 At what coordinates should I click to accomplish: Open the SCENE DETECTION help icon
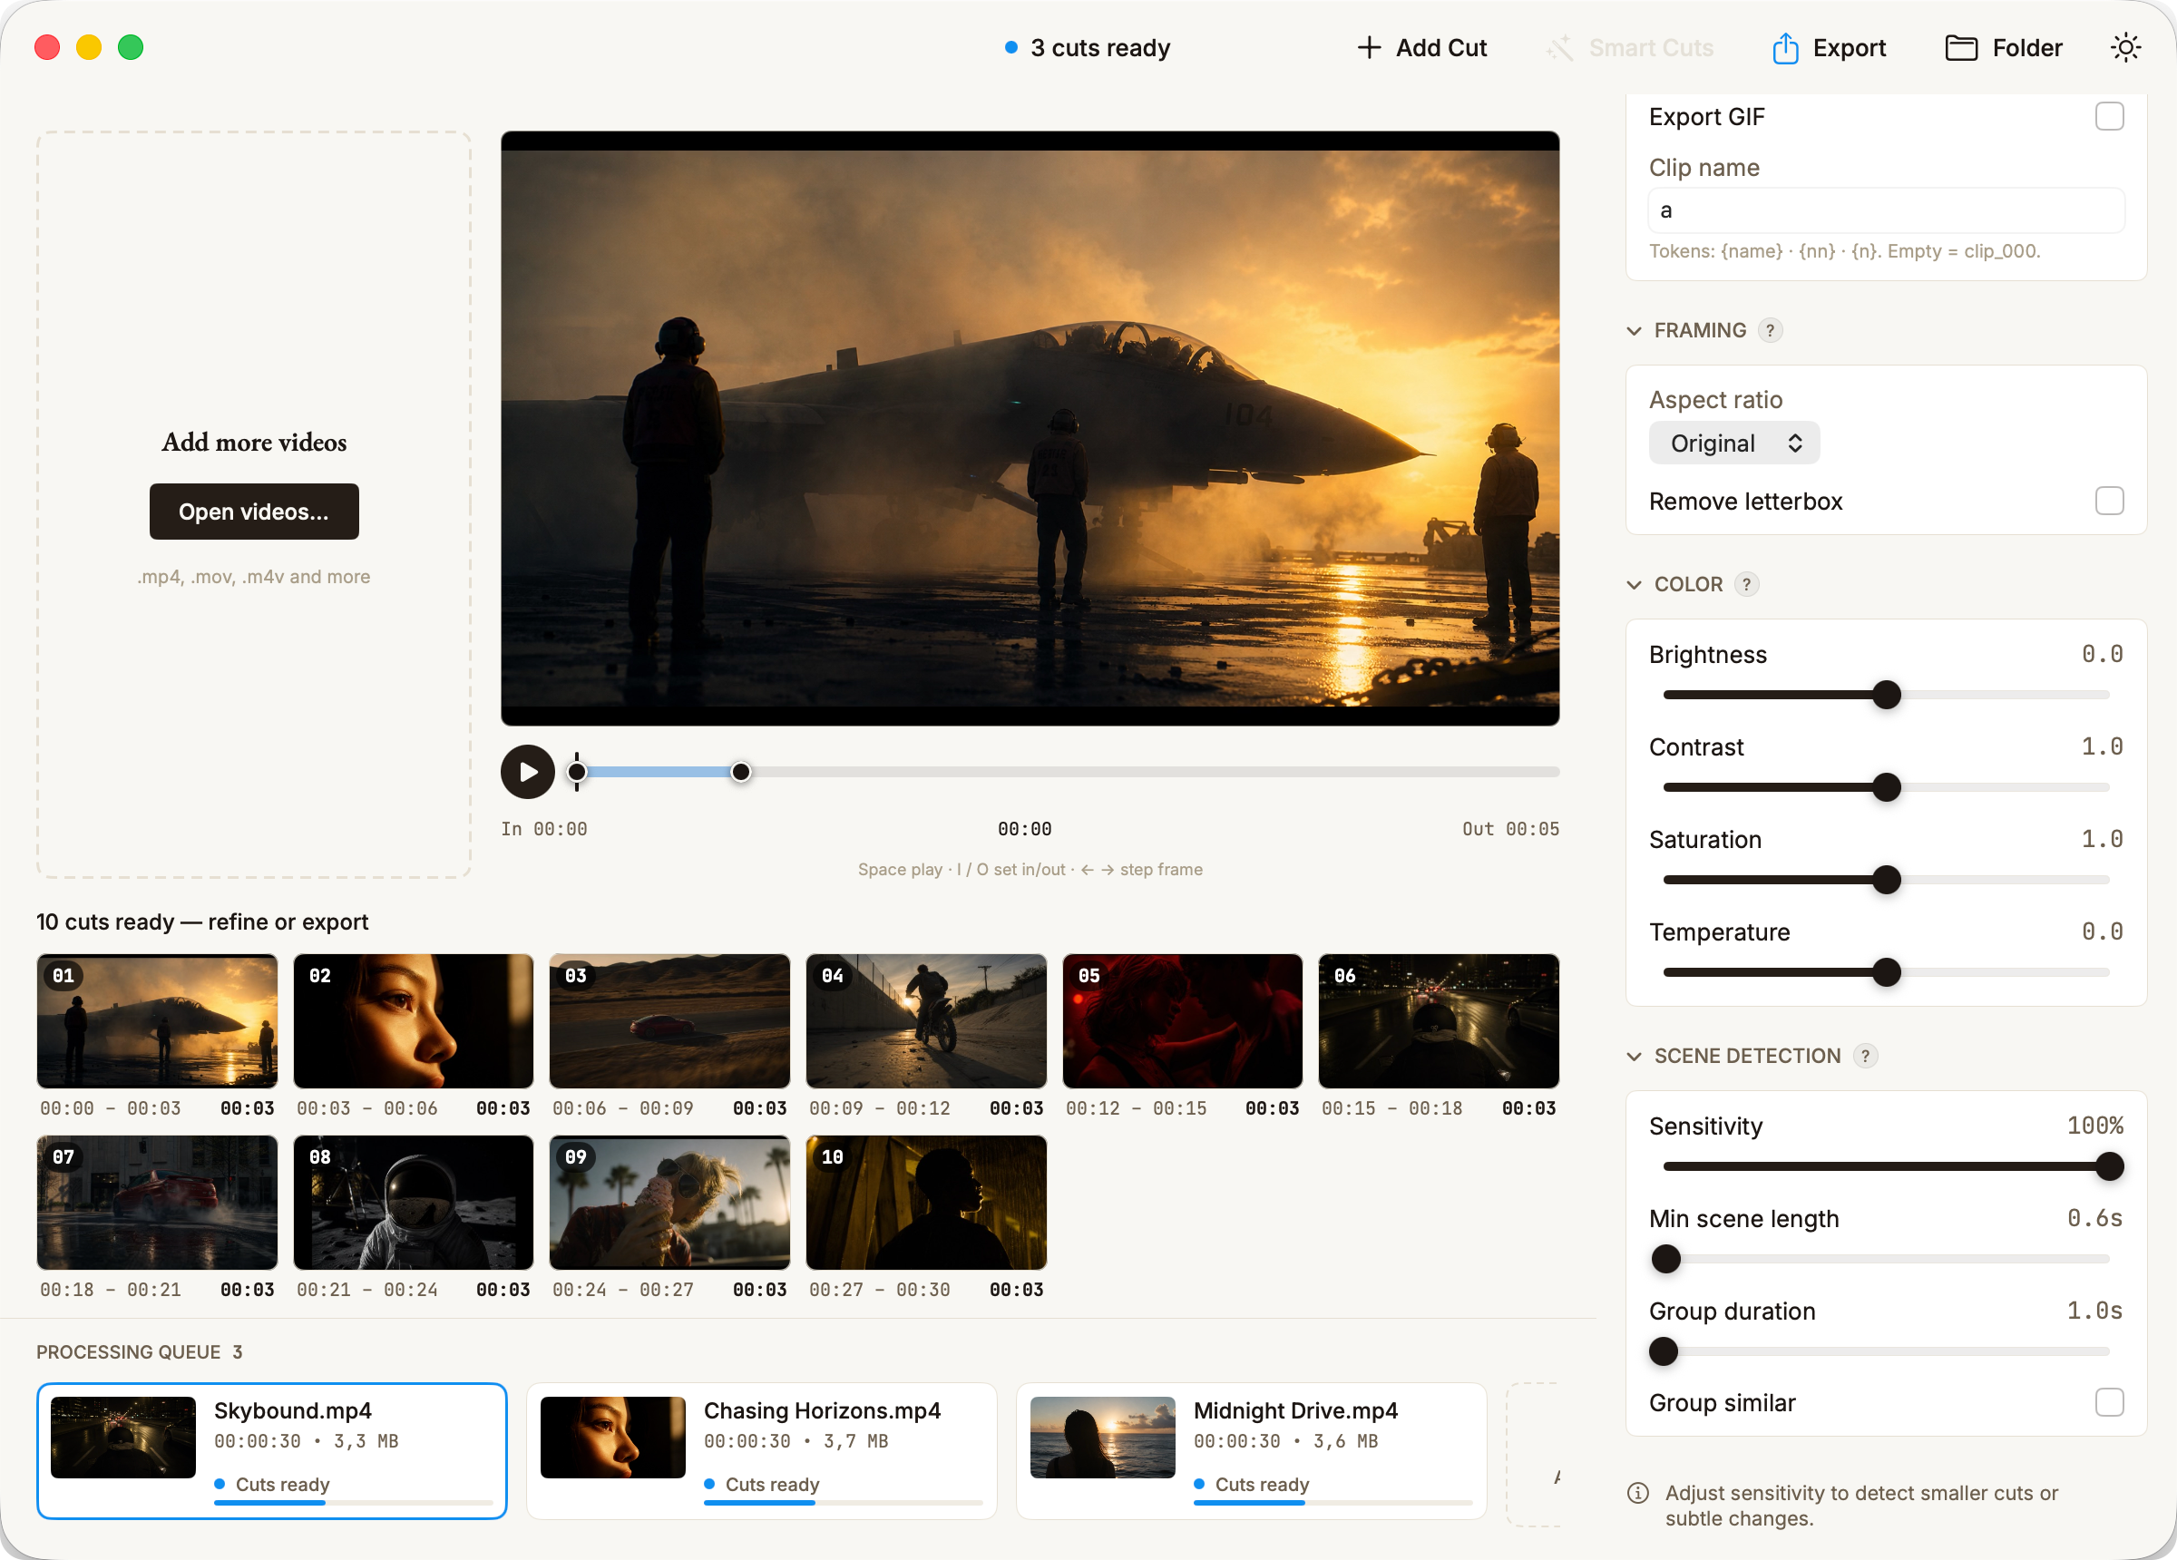click(1865, 1056)
